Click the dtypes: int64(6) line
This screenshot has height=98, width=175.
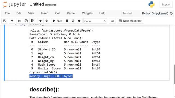(43, 72)
